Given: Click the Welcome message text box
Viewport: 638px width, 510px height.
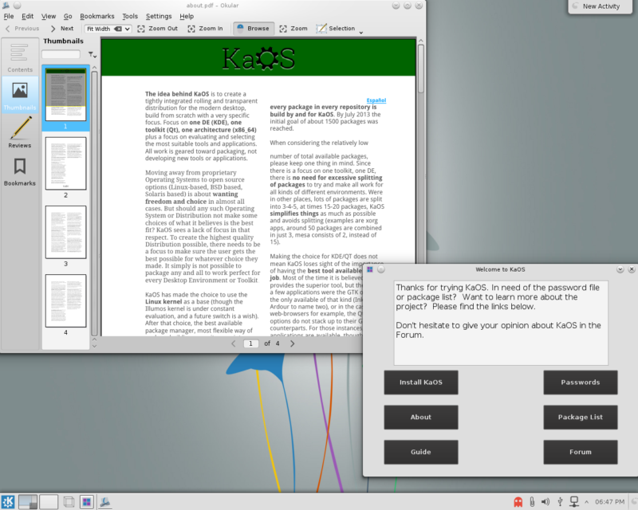Looking at the screenshot, I should [x=501, y=323].
